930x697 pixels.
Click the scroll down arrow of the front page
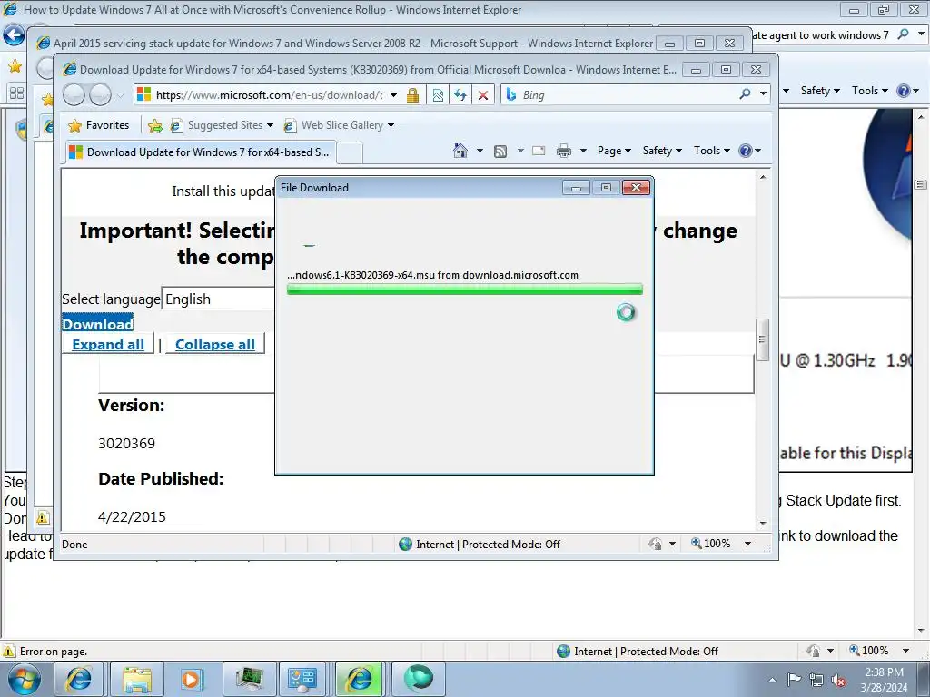pos(763,524)
